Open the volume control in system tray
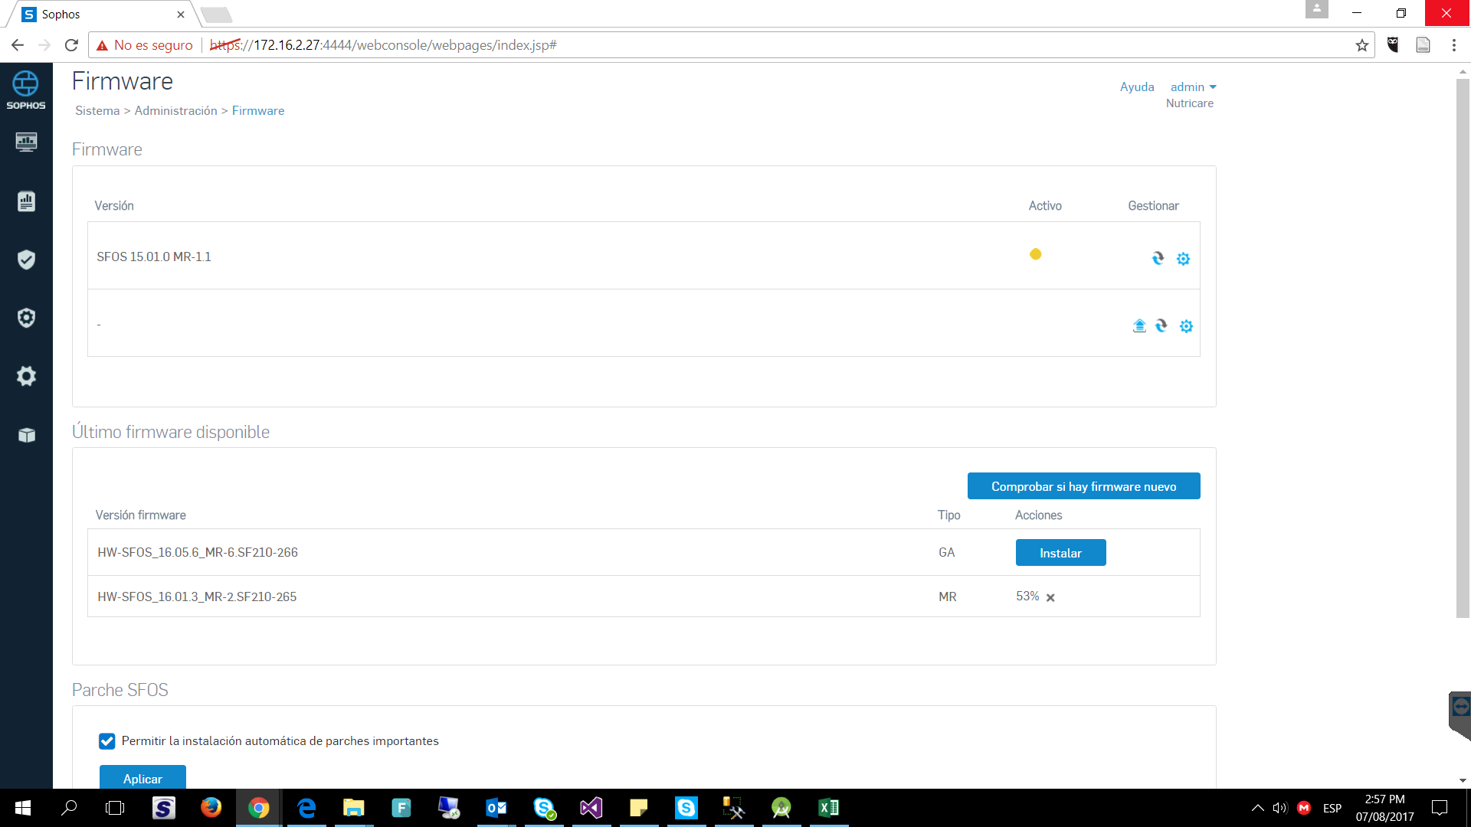The height and width of the screenshot is (827, 1471). tap(1279, 808)
